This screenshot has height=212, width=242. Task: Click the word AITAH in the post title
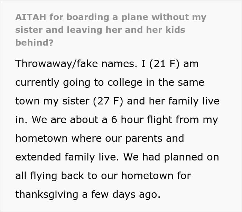click(31, 17)
